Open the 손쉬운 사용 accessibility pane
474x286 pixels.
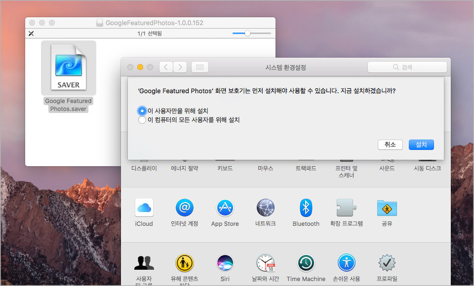(x=347, y=263)
